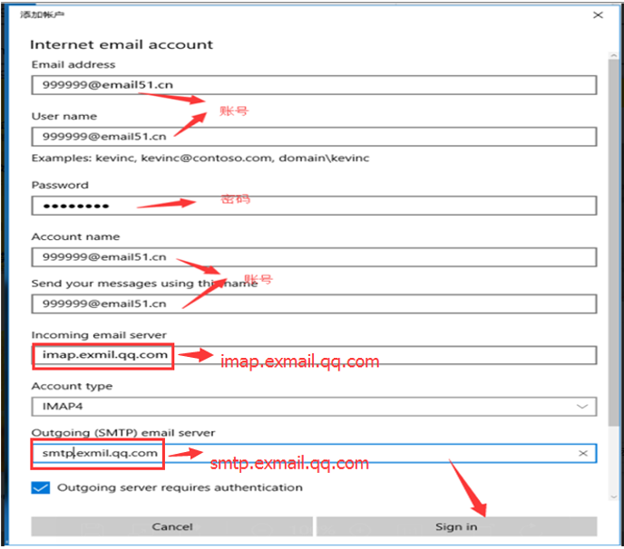624x549 pixels.
Task: Click the scrollbar down arrow
Action: [x=613, y=496]
